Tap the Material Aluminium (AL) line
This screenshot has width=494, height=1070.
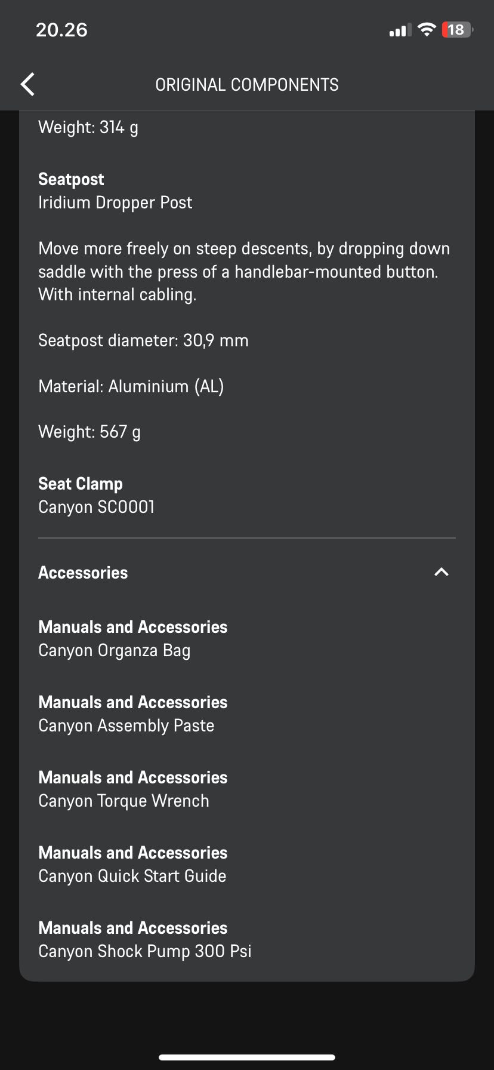pyautogui.click(x=131, y=386)
